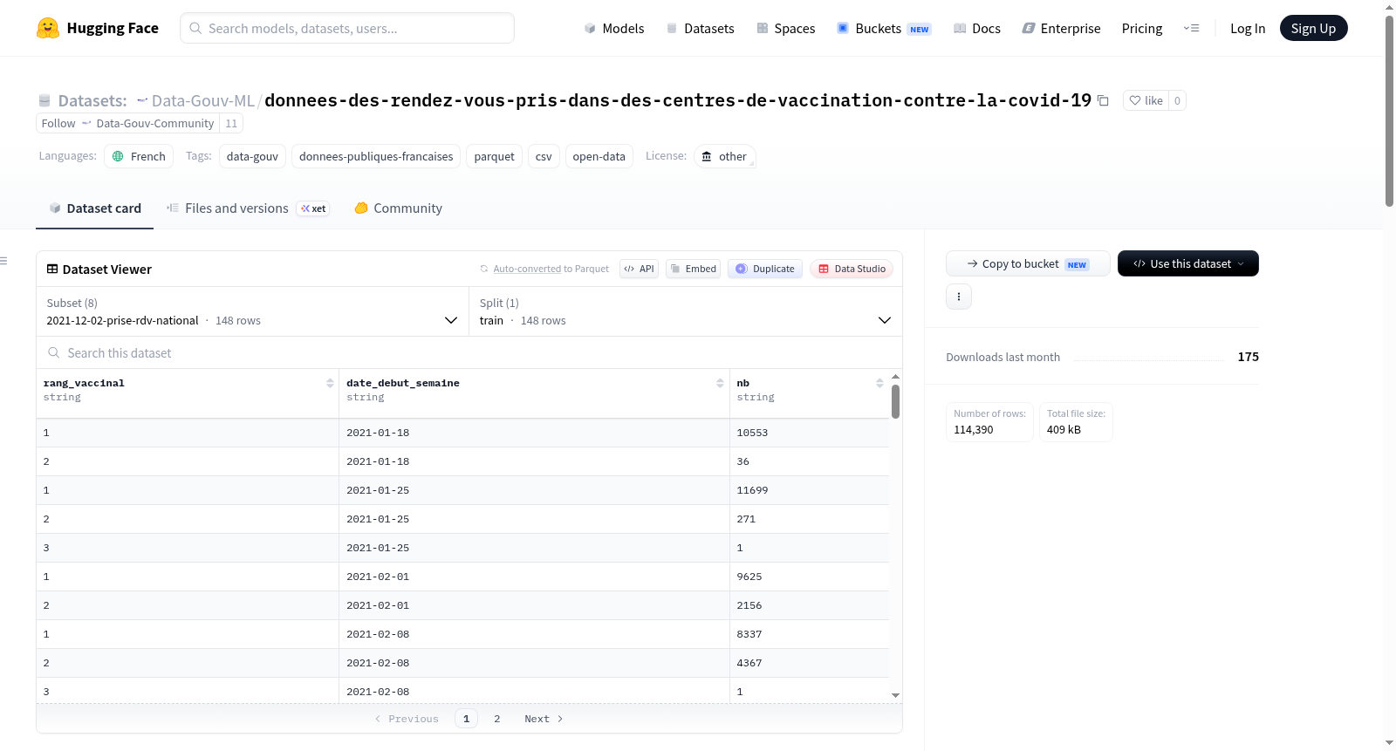1396x751 pixels.
Task: Focus the Search models, datasets, users field
Action: tap(347, 28)
